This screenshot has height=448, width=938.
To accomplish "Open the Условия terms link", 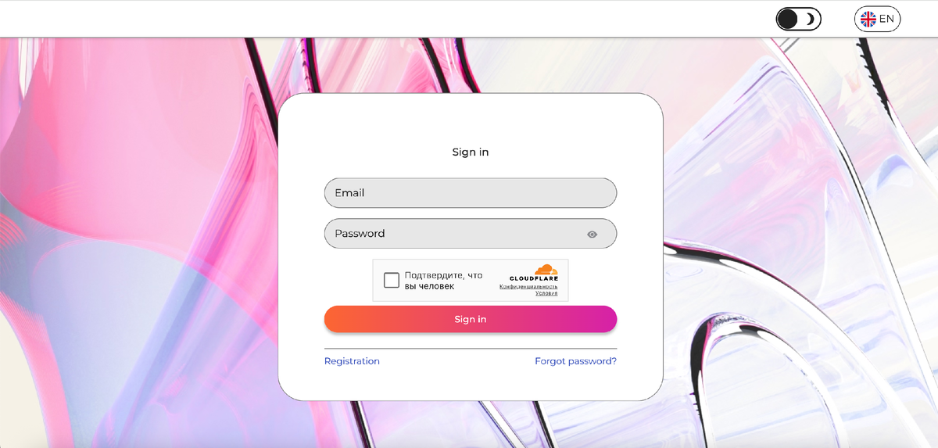I will tap(546, 293).
